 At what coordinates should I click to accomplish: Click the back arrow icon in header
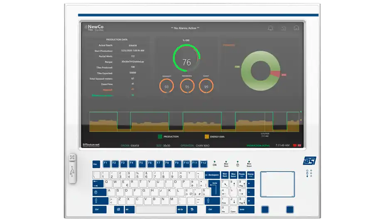(x=283, y=28)
